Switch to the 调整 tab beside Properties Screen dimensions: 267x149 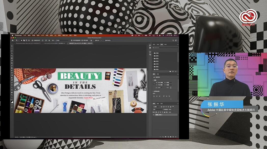(158, 74)
